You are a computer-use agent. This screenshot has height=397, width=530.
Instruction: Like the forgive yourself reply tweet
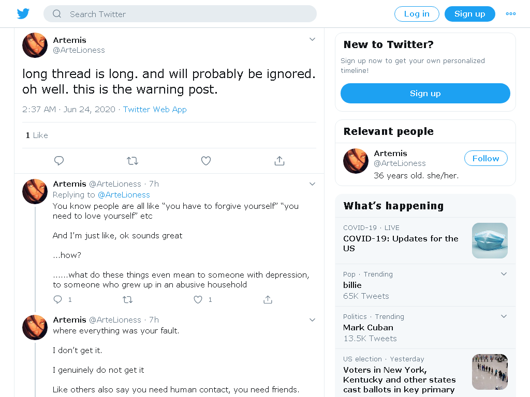[x=198, y=299]
